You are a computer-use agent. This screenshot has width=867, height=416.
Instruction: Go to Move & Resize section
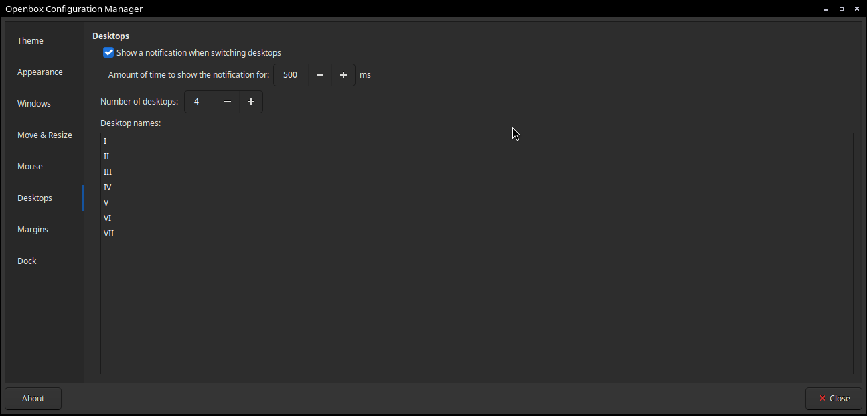pyautogui.click(x=44, y=135)
